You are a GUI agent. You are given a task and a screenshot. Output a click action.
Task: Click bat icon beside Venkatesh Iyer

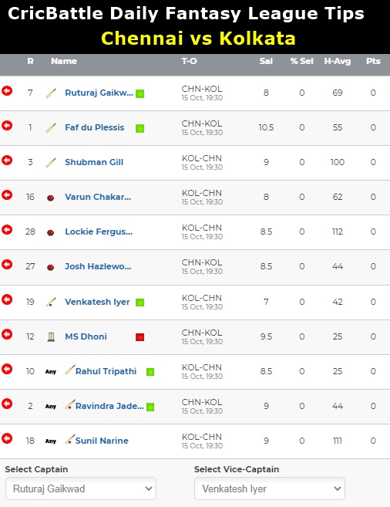(51, 303)
